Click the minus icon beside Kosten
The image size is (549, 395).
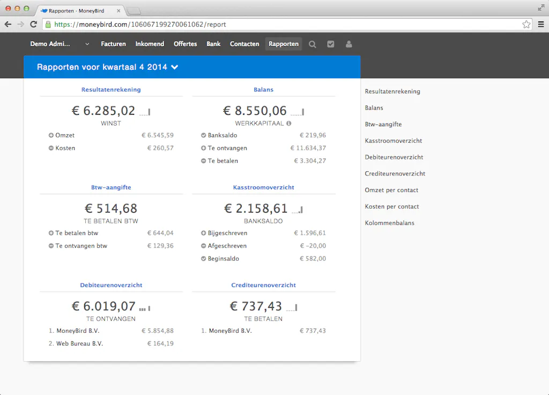[51, 148]
